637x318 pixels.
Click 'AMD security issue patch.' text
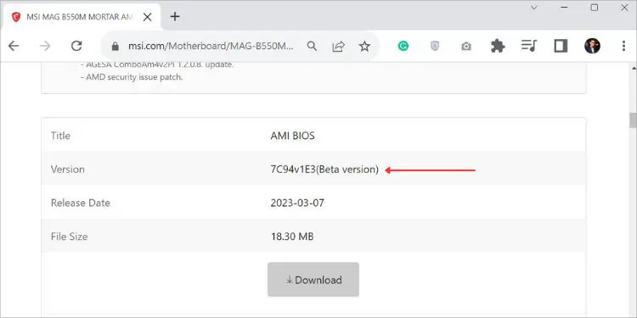tap(132, 77)
